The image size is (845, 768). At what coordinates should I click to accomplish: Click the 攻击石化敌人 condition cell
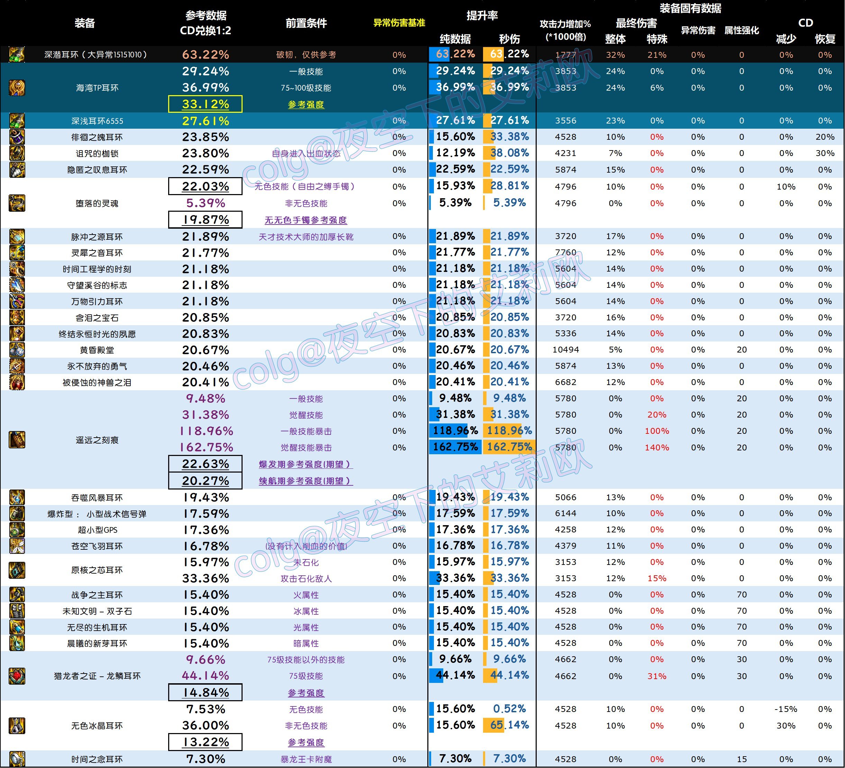click(306, 579)
